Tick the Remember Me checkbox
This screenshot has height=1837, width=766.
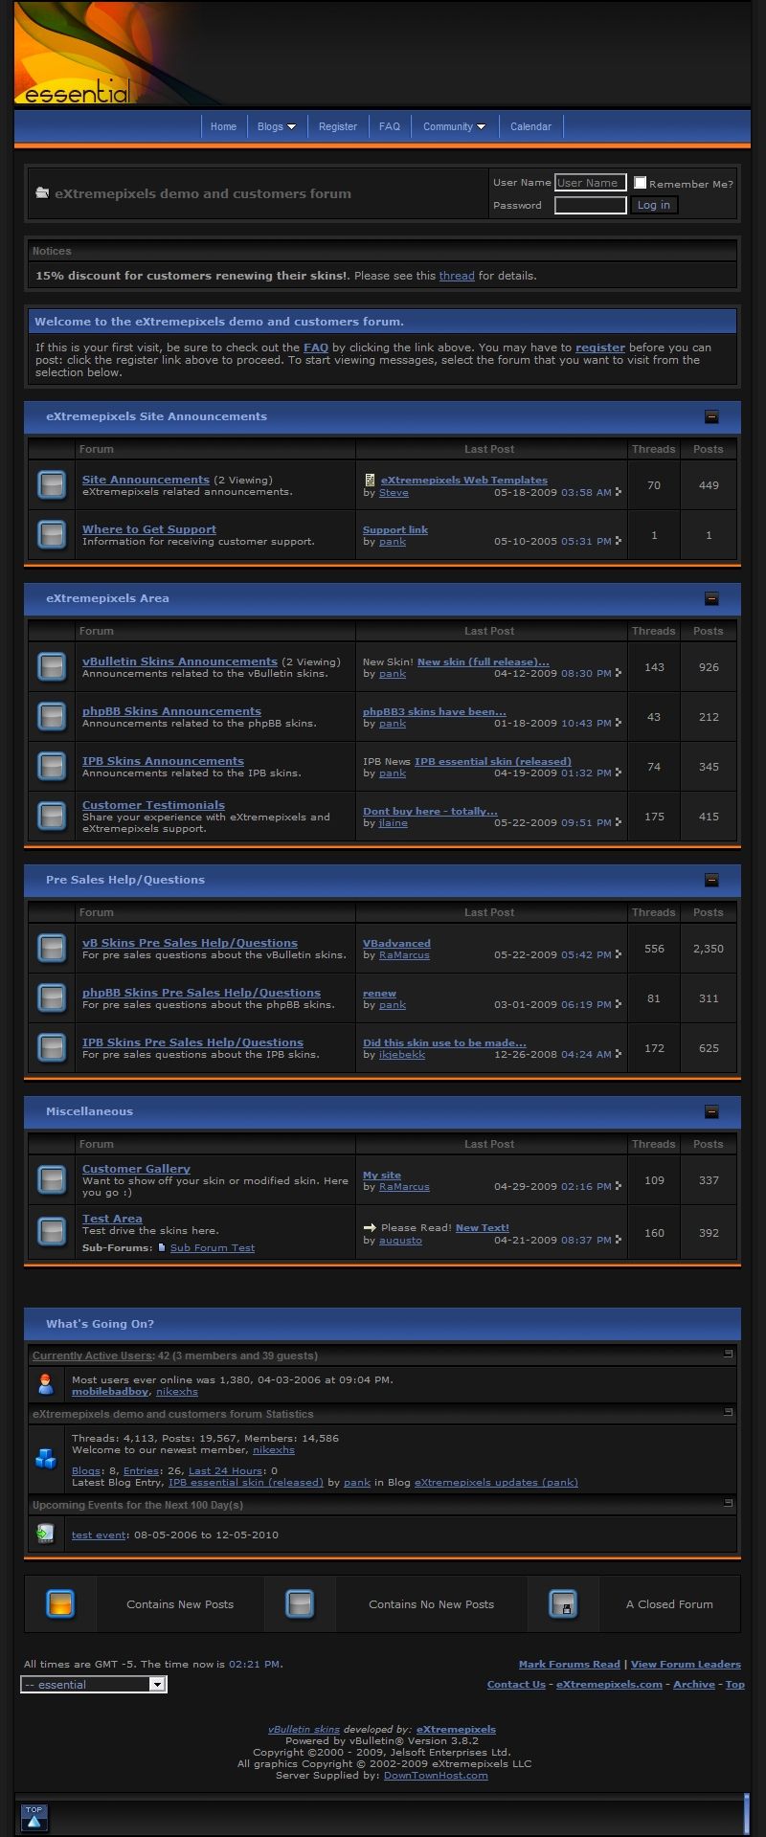(x=640, y=183)
